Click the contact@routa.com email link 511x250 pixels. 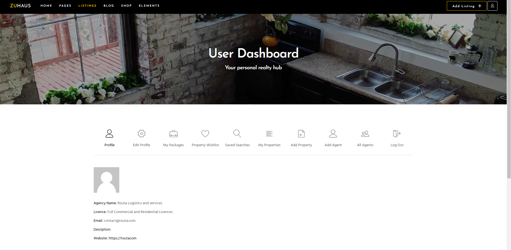point(120,220)
